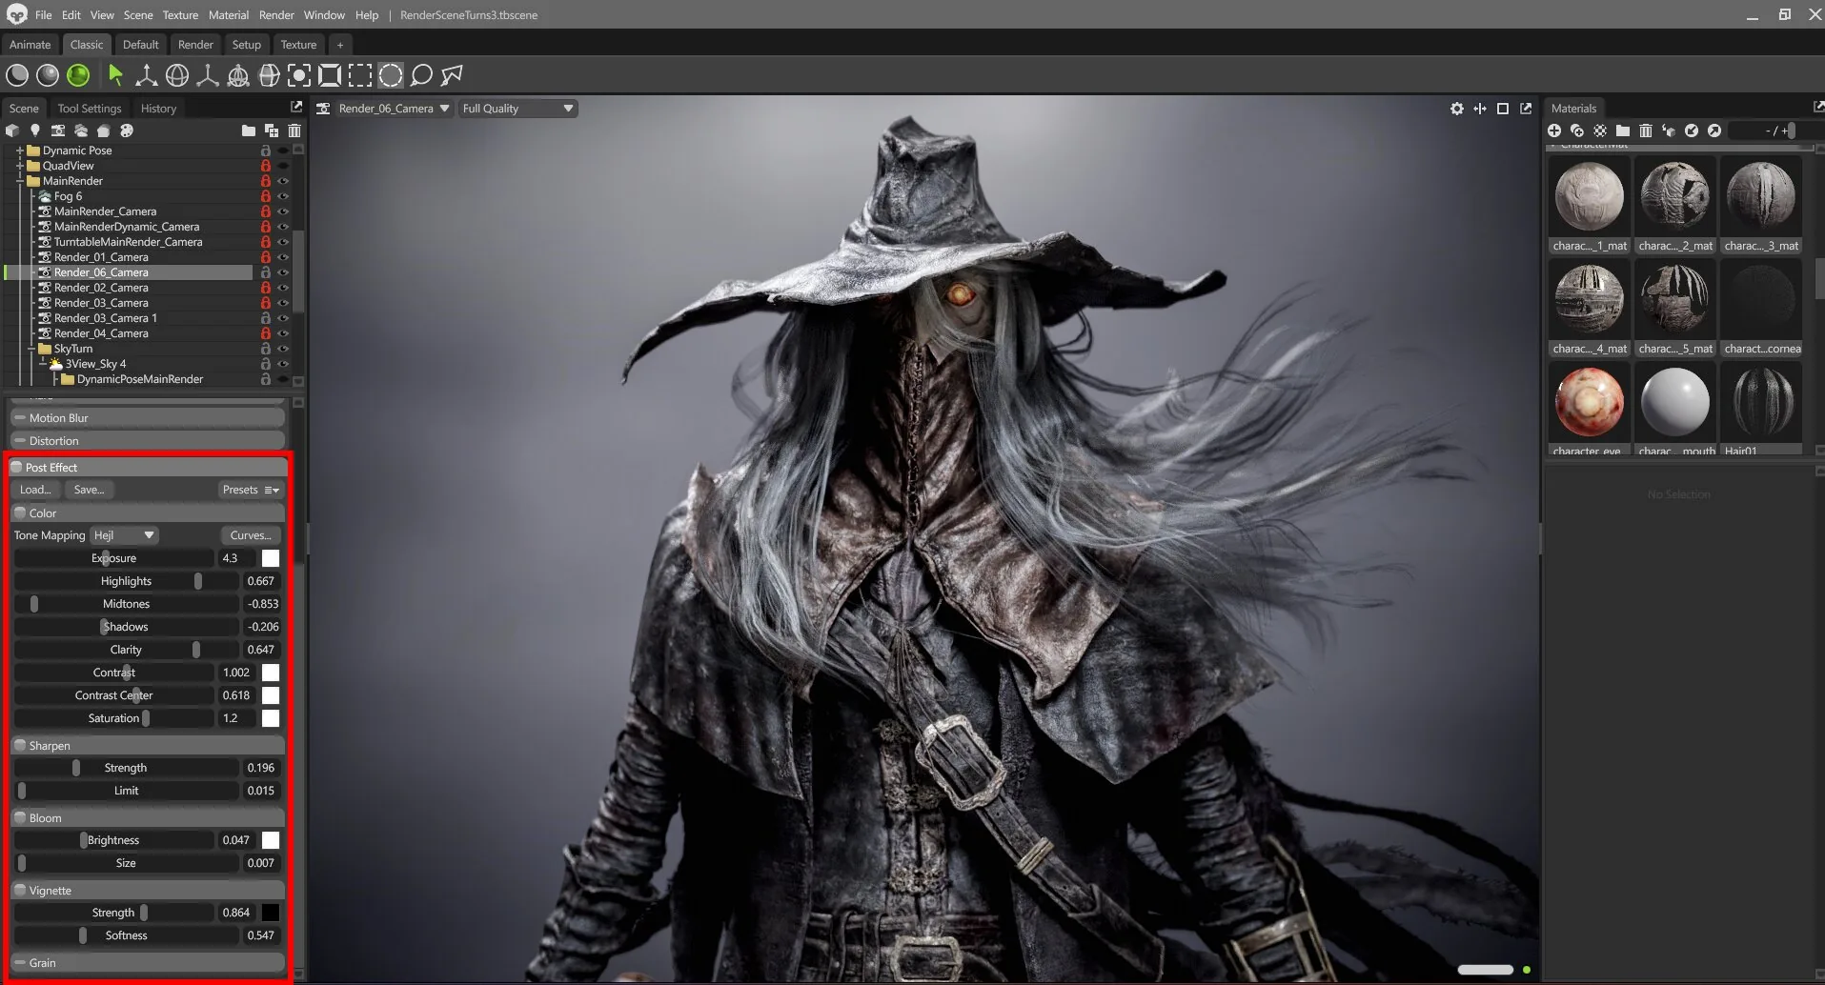The height and width of the screenshot is (985, 1825).
Task: Choose the lasso selection tool
Action: point(421,75)
